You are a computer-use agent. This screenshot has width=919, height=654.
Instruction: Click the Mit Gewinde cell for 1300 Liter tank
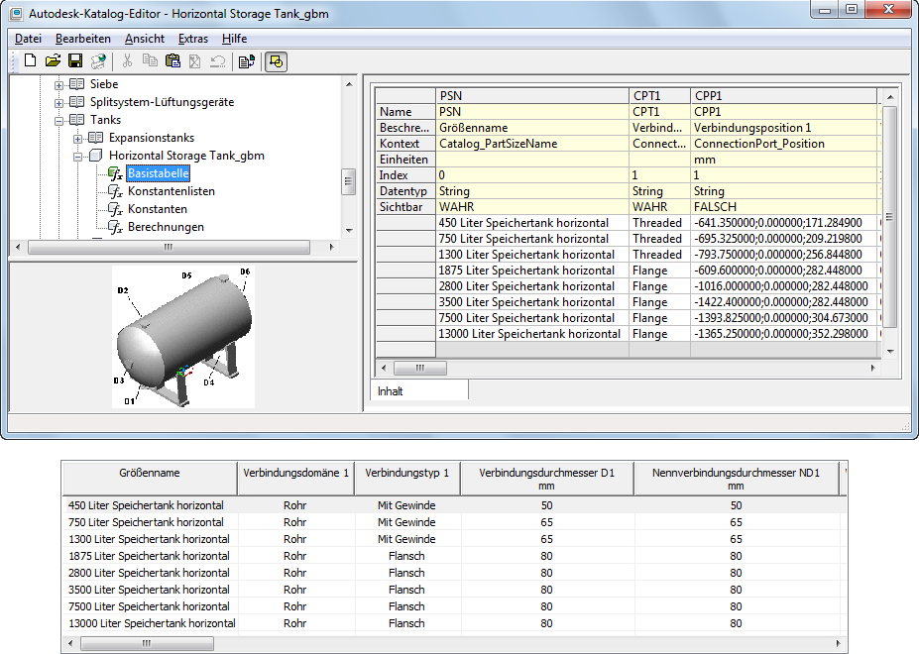click(406, 539)
